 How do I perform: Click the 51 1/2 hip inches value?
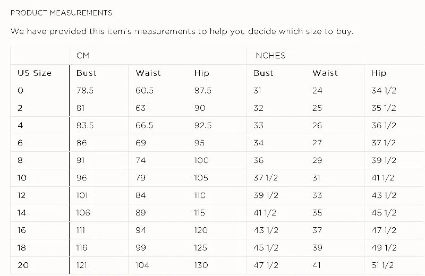382,265
